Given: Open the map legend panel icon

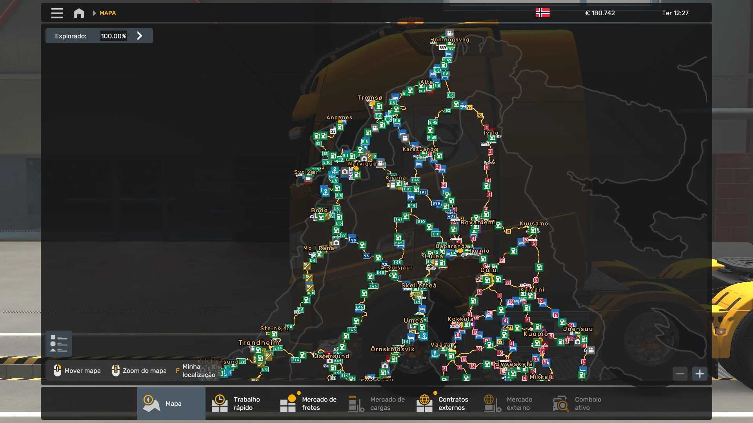Looking at the screenshot, I should [59, 343].
